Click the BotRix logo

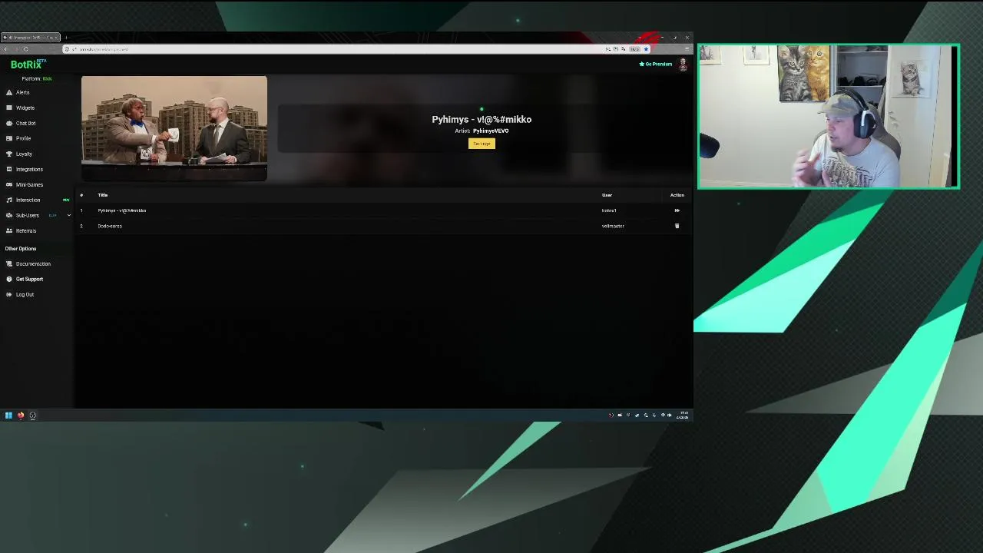(28, 65)
